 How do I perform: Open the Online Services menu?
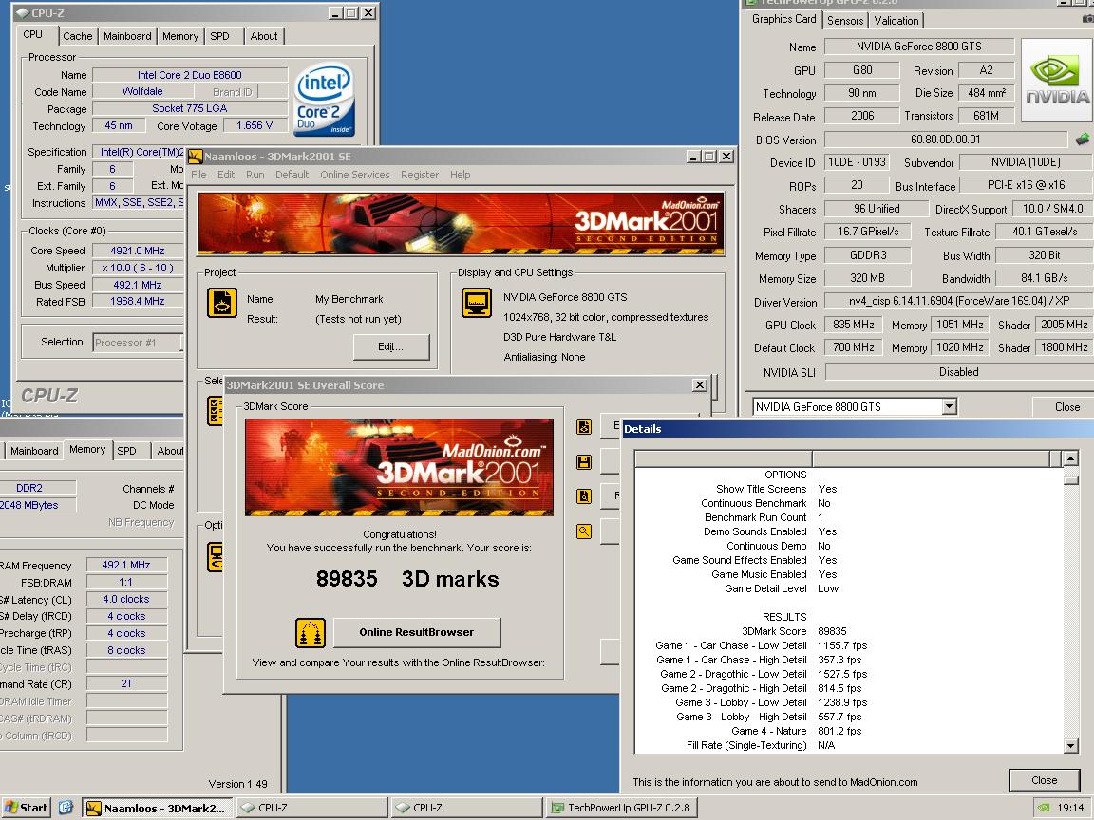[x=355, y=175]
